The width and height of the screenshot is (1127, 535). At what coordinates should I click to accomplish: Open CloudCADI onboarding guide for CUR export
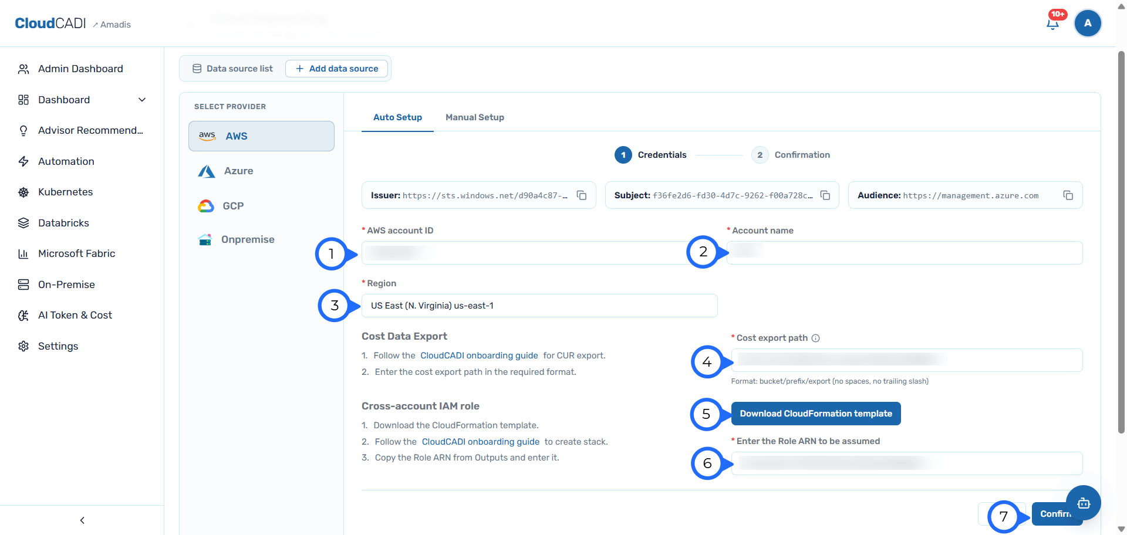click(x=479, y=355)
